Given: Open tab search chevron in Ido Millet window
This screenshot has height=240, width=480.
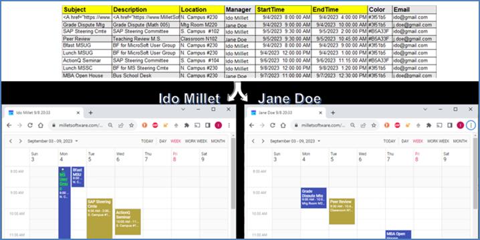Looking at the screenshot, I should (x=183, y=109).
